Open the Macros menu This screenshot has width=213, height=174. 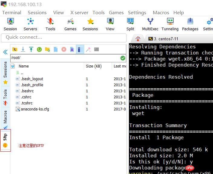161,13
